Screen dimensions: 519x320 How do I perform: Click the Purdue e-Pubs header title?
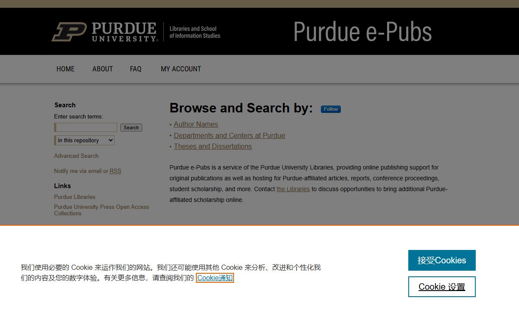362,32
